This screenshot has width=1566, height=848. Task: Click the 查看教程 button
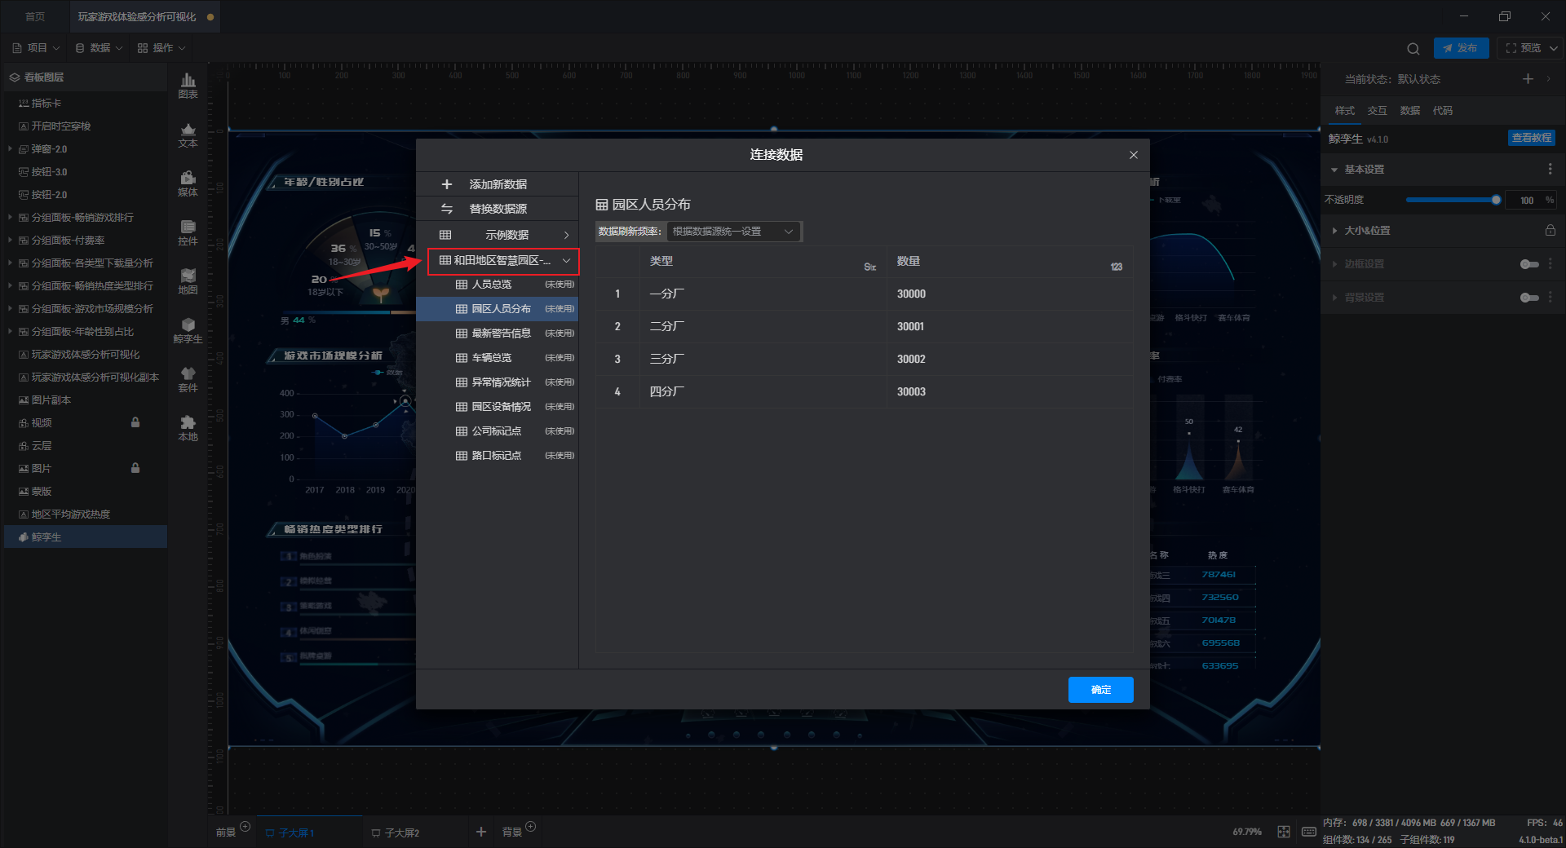tap(1531, 138)
